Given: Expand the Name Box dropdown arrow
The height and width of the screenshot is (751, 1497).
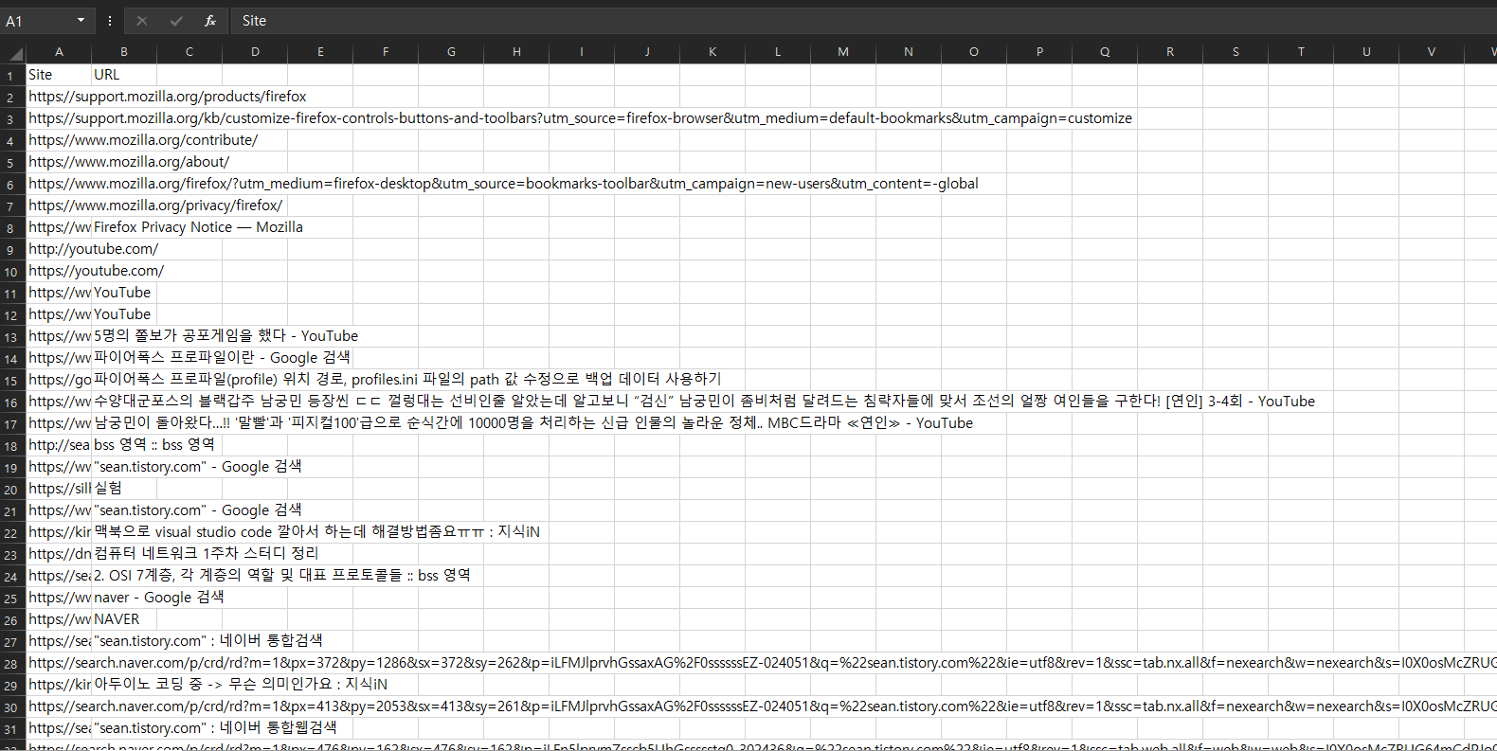Looking at the screenshot, I should (81, 21).
